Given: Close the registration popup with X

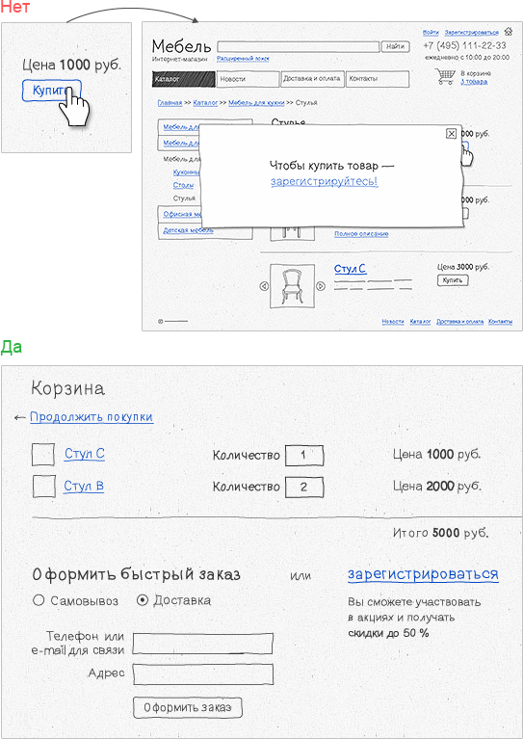Looking at the screenshot, I should click(x=451, y=134).
